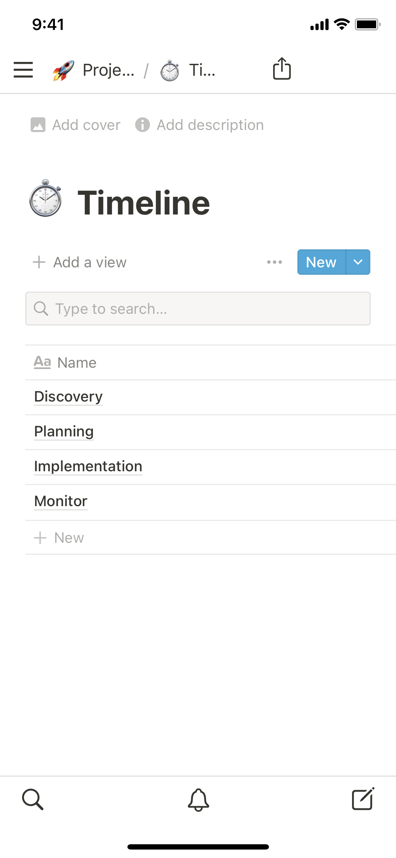Click Add a view
This screenshot has width=396, height=858.
(x=80, y=262)
